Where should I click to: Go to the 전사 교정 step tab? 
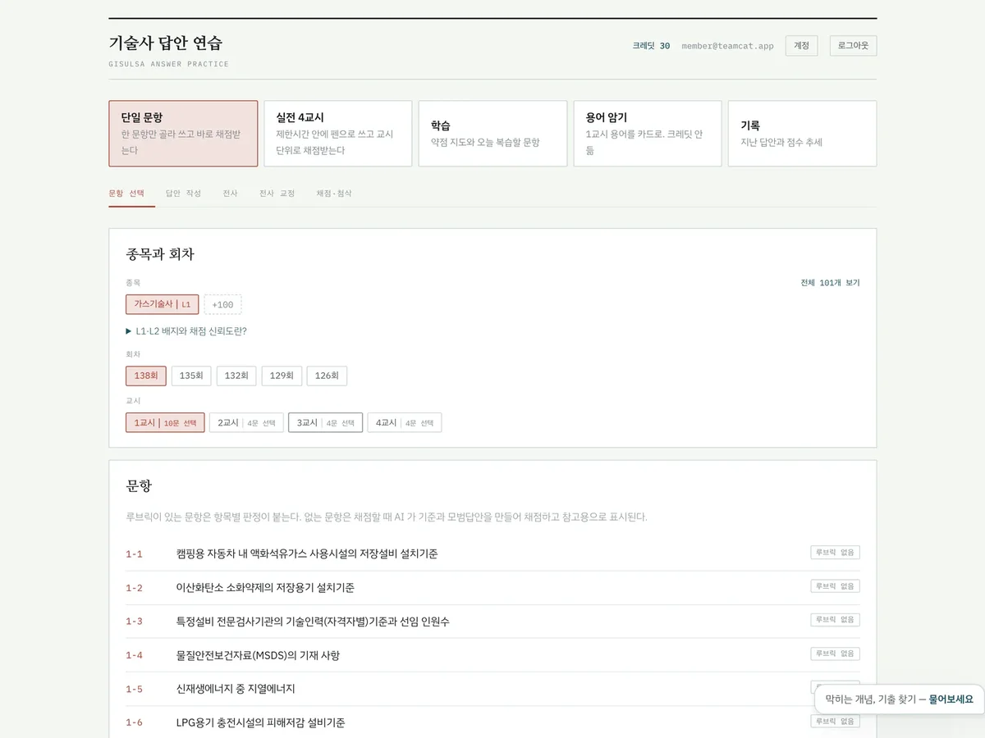pos(277,194)
